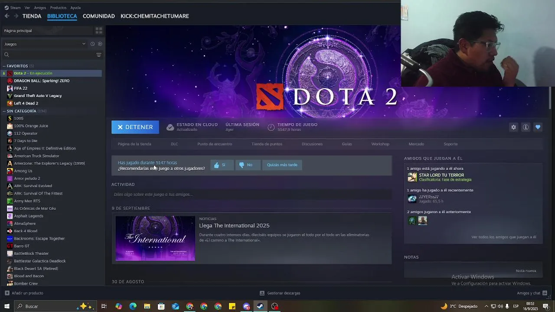Open first previously-played friend avatar
The height and width of the screenshot is (312, 555).
[412, 220]
